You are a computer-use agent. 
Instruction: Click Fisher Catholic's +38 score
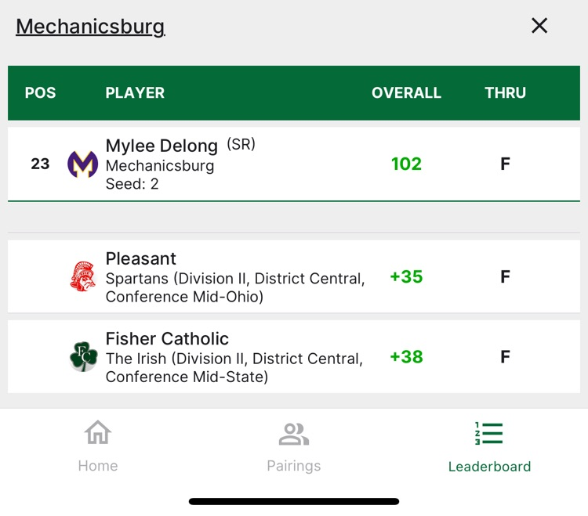click(x=406, y=356)
